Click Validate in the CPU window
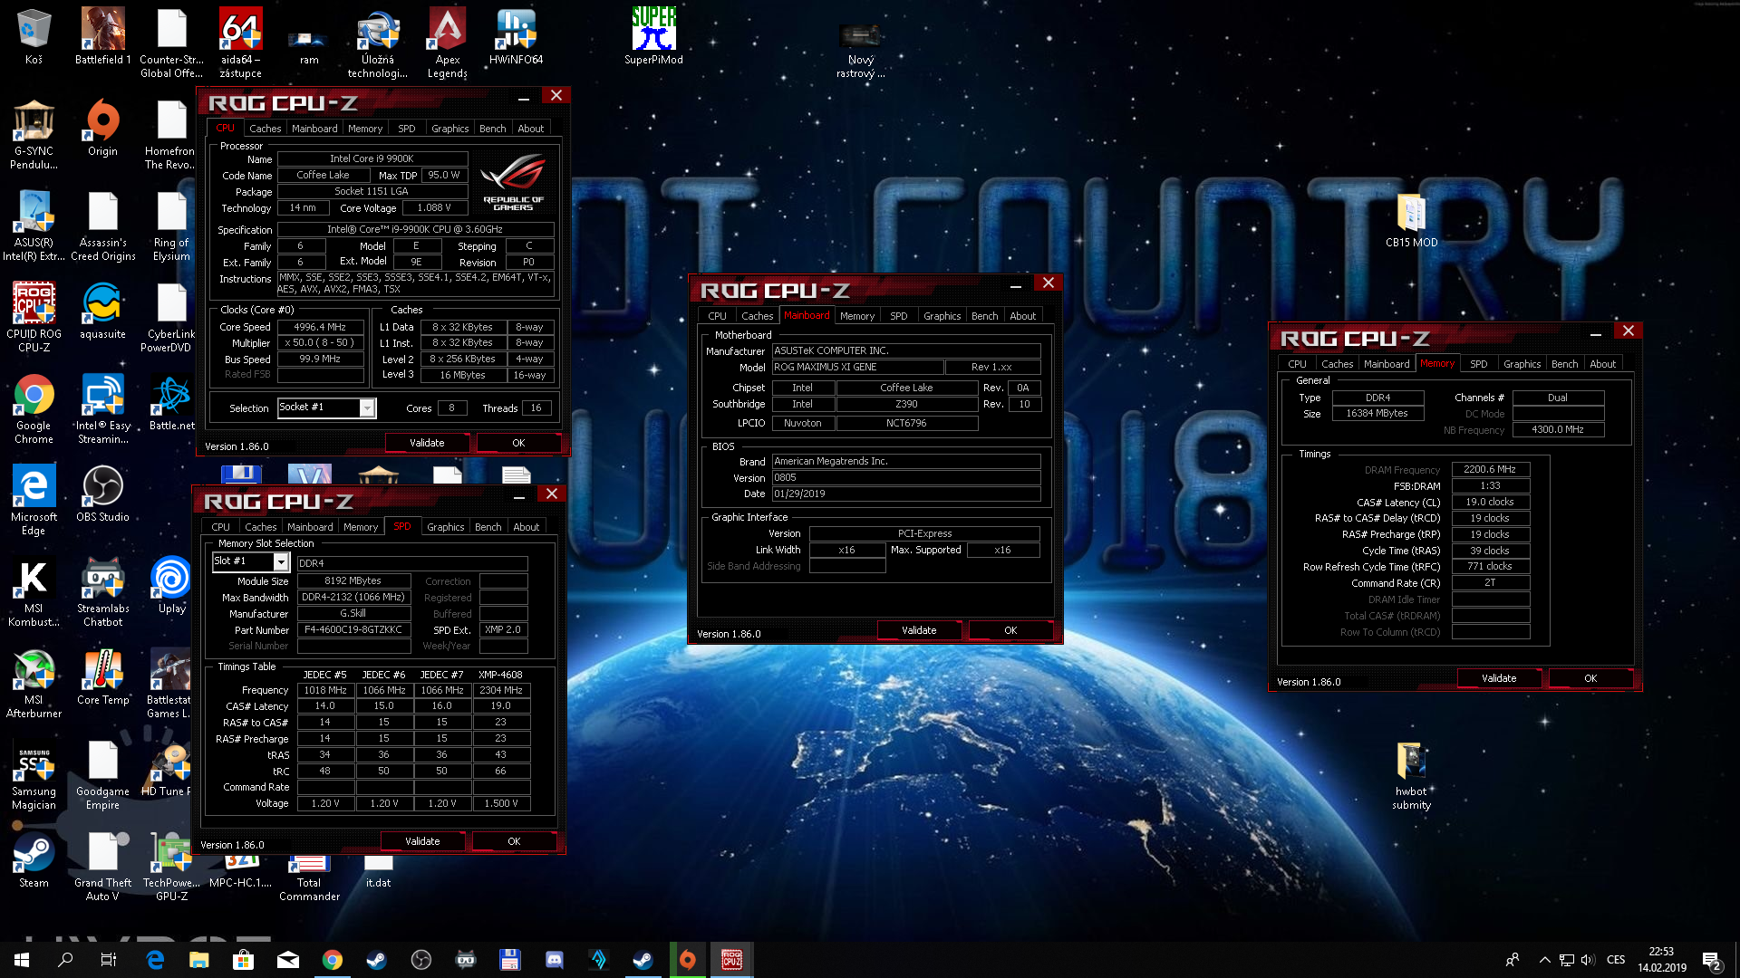The height and width of the screenshot is (978, 1740). pos(427,443)
